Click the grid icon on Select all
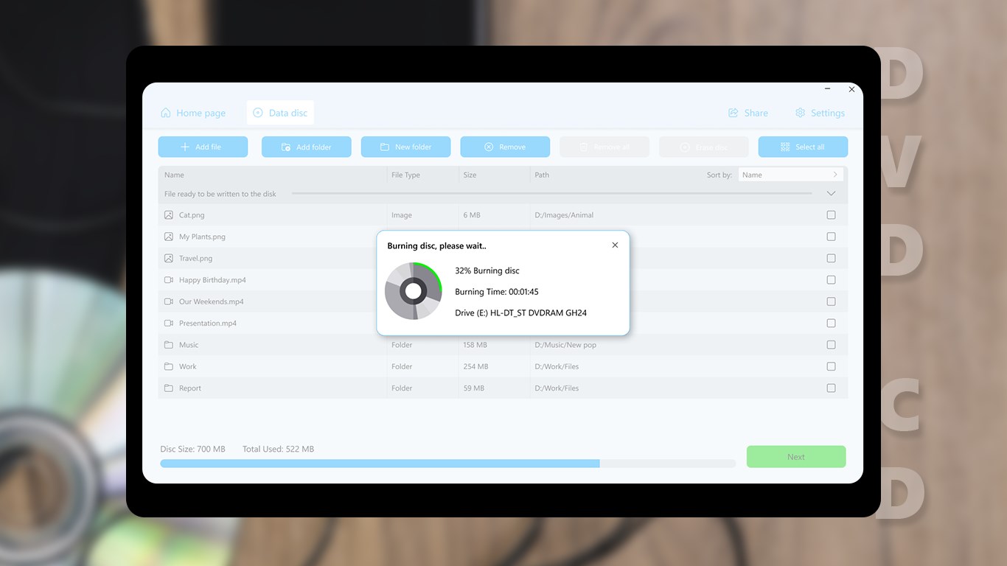The image size is (1007, 566). pyautogui.click(x=785, y=147)
